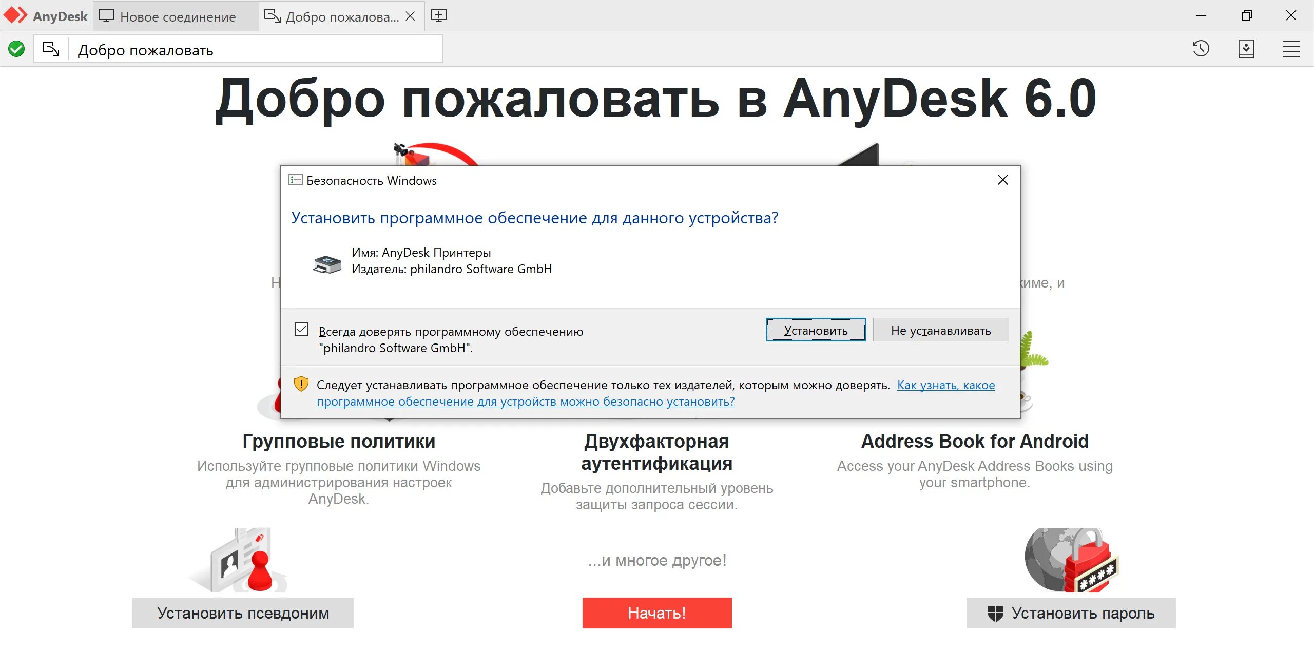Close the 'Добро пожалова...' tab
The image size is (1314, 650).
click(410, 16)
